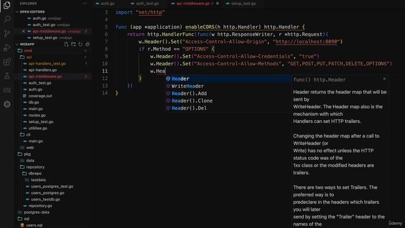Screen dimensions: 405x228
Task: Click line number 11 in the gutter
Action: (104, 71)
